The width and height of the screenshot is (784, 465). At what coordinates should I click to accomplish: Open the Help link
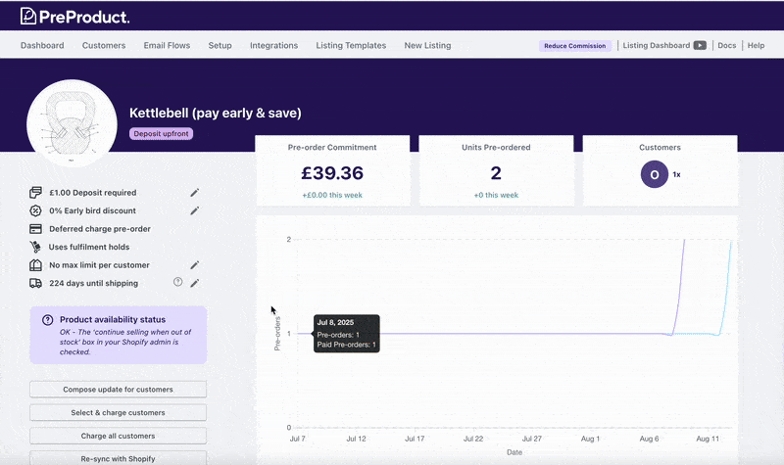pyautogui.click(x=756, y=45)
